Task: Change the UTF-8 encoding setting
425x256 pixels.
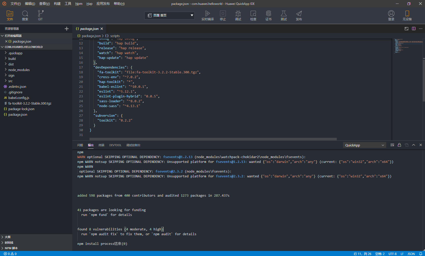Action: point(393,254)
